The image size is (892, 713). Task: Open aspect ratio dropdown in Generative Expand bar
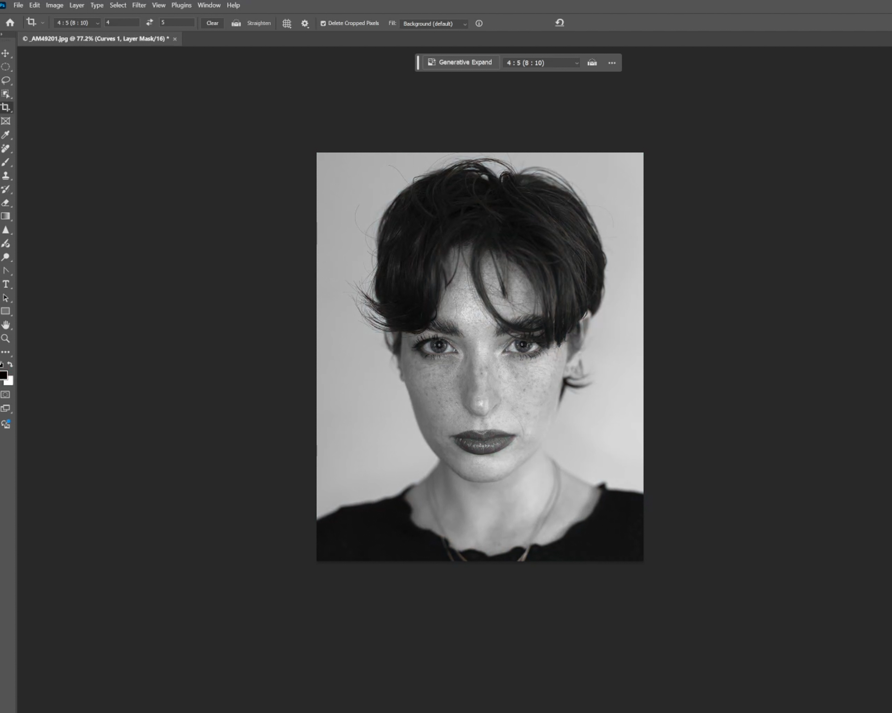pyautogui.click(x=541, y=63)
